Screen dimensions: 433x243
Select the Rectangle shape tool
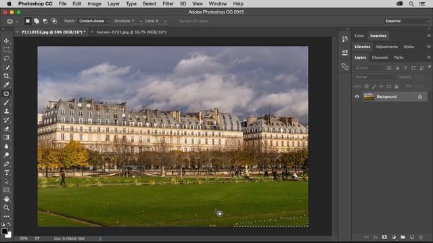(6, 190)
